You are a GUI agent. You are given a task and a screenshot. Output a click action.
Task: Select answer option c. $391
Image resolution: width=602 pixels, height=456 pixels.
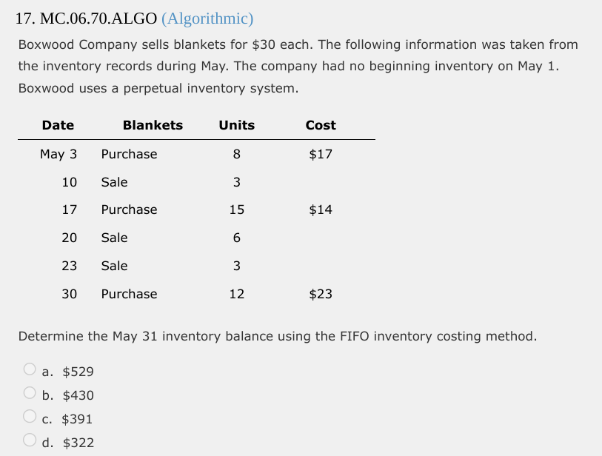pyautogui.click(x=30, y=418)
